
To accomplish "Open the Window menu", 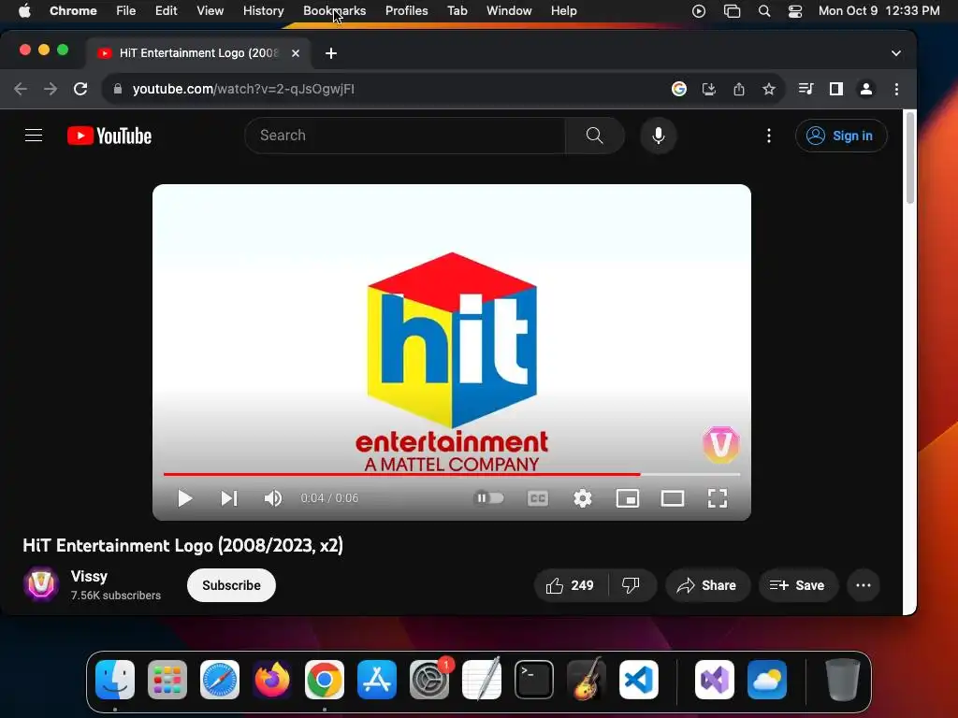I will point(509,11).
